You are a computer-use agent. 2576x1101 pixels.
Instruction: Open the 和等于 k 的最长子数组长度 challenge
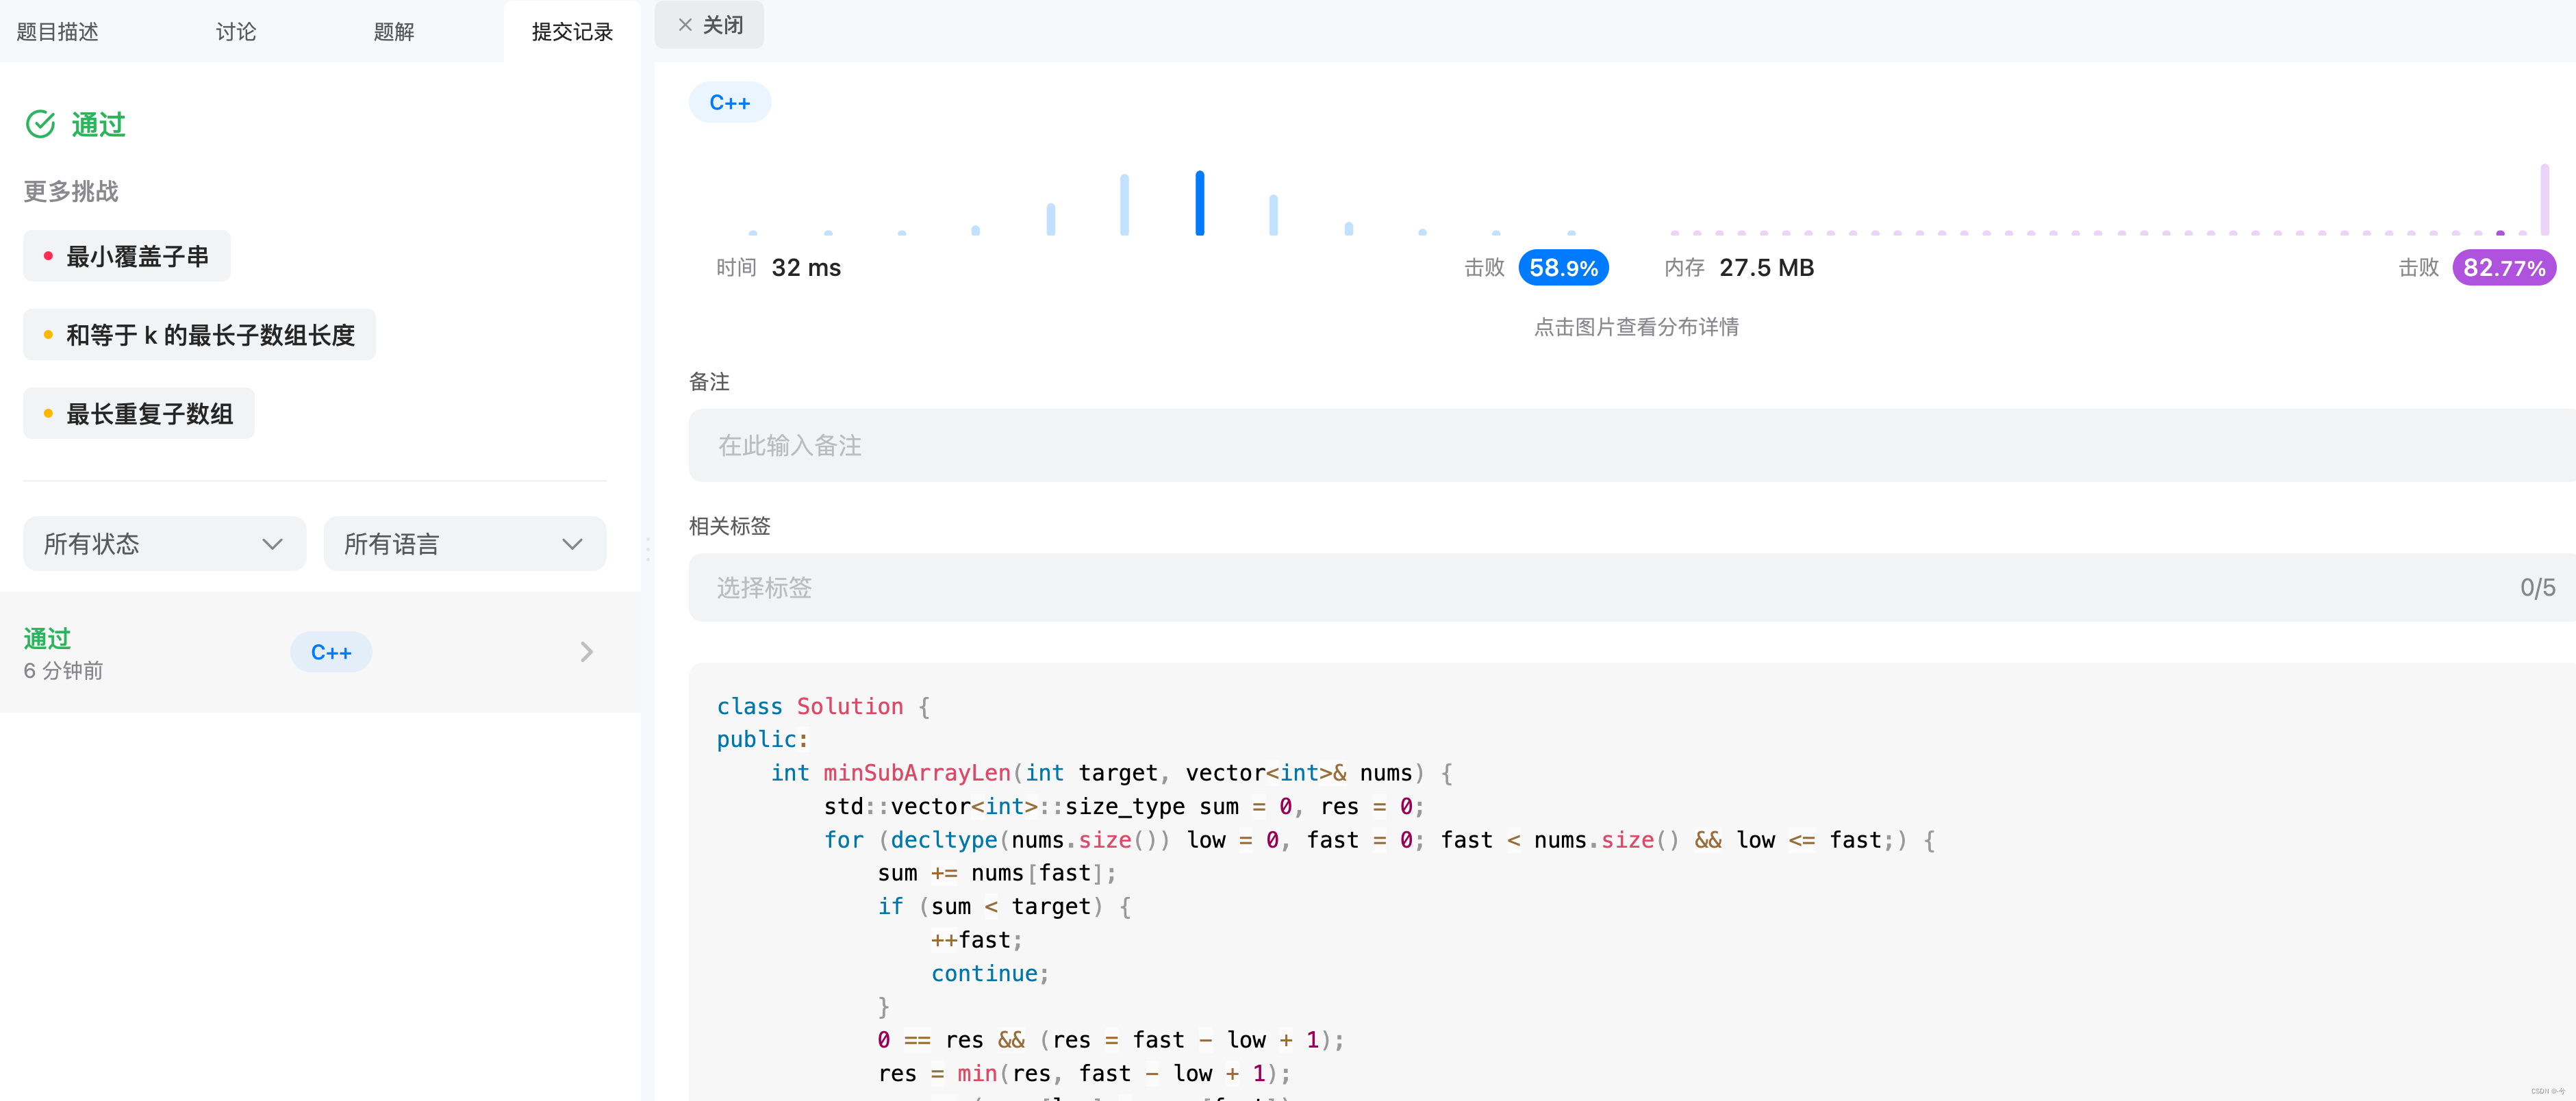click(199, 335)
